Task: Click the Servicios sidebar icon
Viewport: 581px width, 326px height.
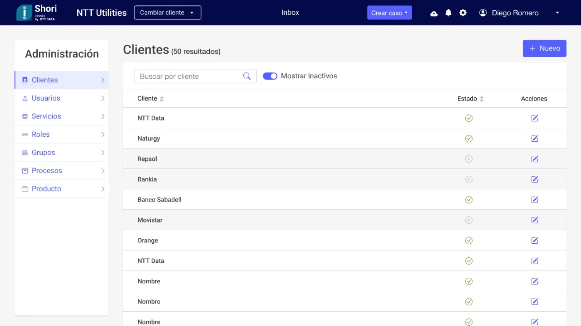Action: pos(25,116)
